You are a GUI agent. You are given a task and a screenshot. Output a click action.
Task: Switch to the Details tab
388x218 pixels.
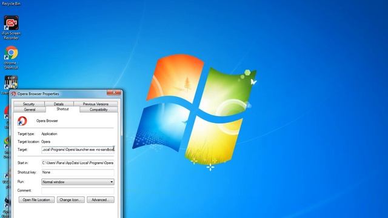pos(59,104)
